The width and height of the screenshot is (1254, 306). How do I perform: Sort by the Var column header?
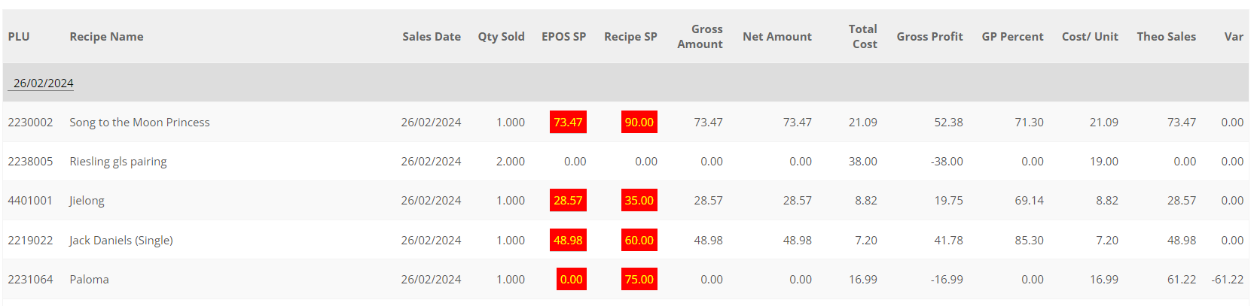tap(1233, 37)
